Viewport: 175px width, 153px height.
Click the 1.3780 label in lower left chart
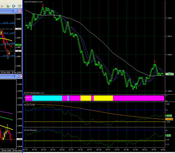(x=20, y=84)
